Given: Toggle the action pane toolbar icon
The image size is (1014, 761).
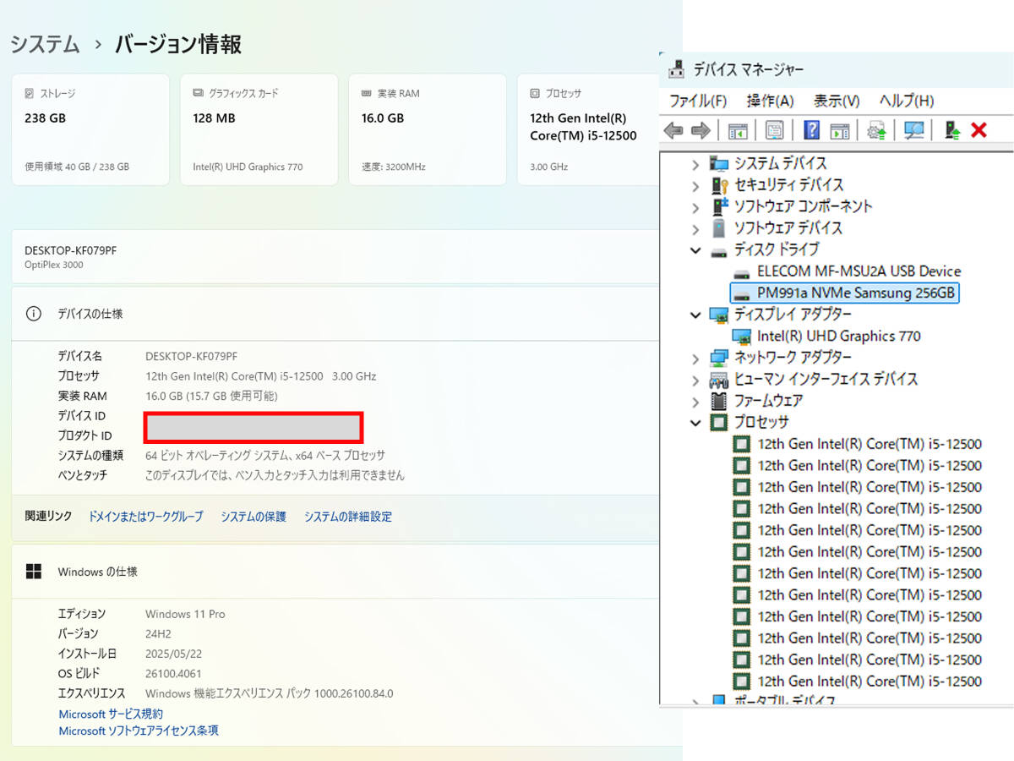Looking at the screenshot, I should (x=839, y=130).
